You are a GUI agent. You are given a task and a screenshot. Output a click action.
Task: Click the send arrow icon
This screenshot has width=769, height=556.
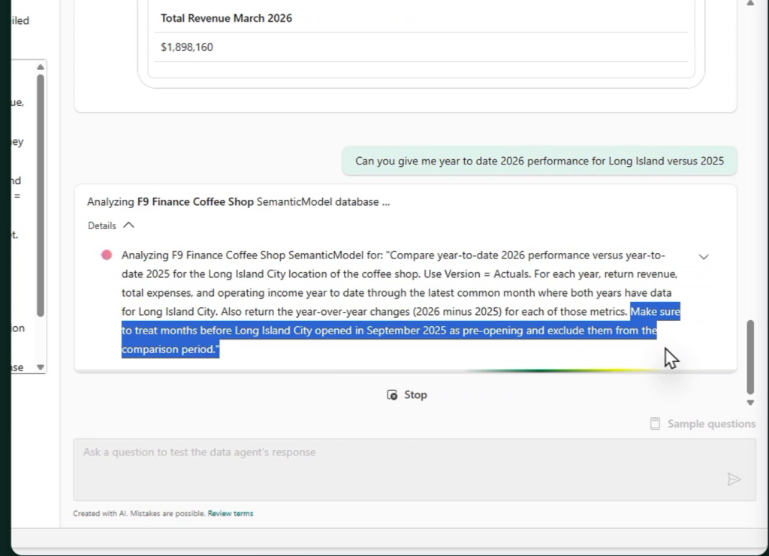click(734, 479)
